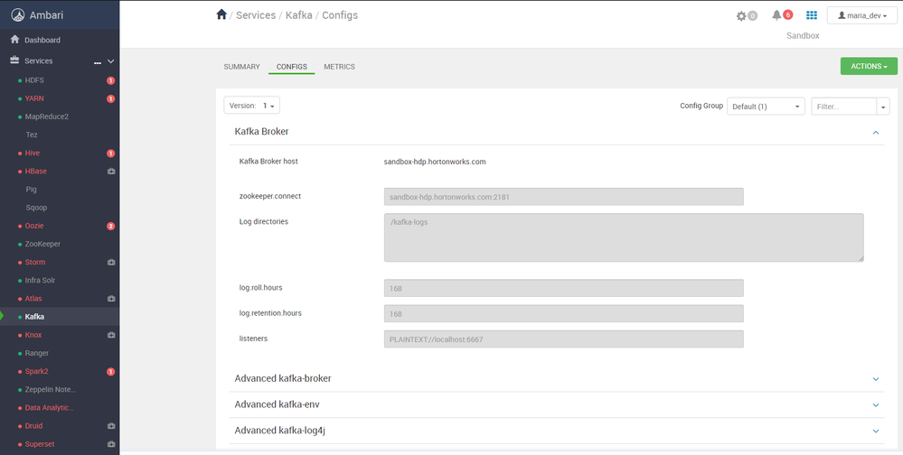Viewport: 903px width, 455px height.
Task: Open the Zeppelin Notebook service
Action: click(x=50, y=389)
